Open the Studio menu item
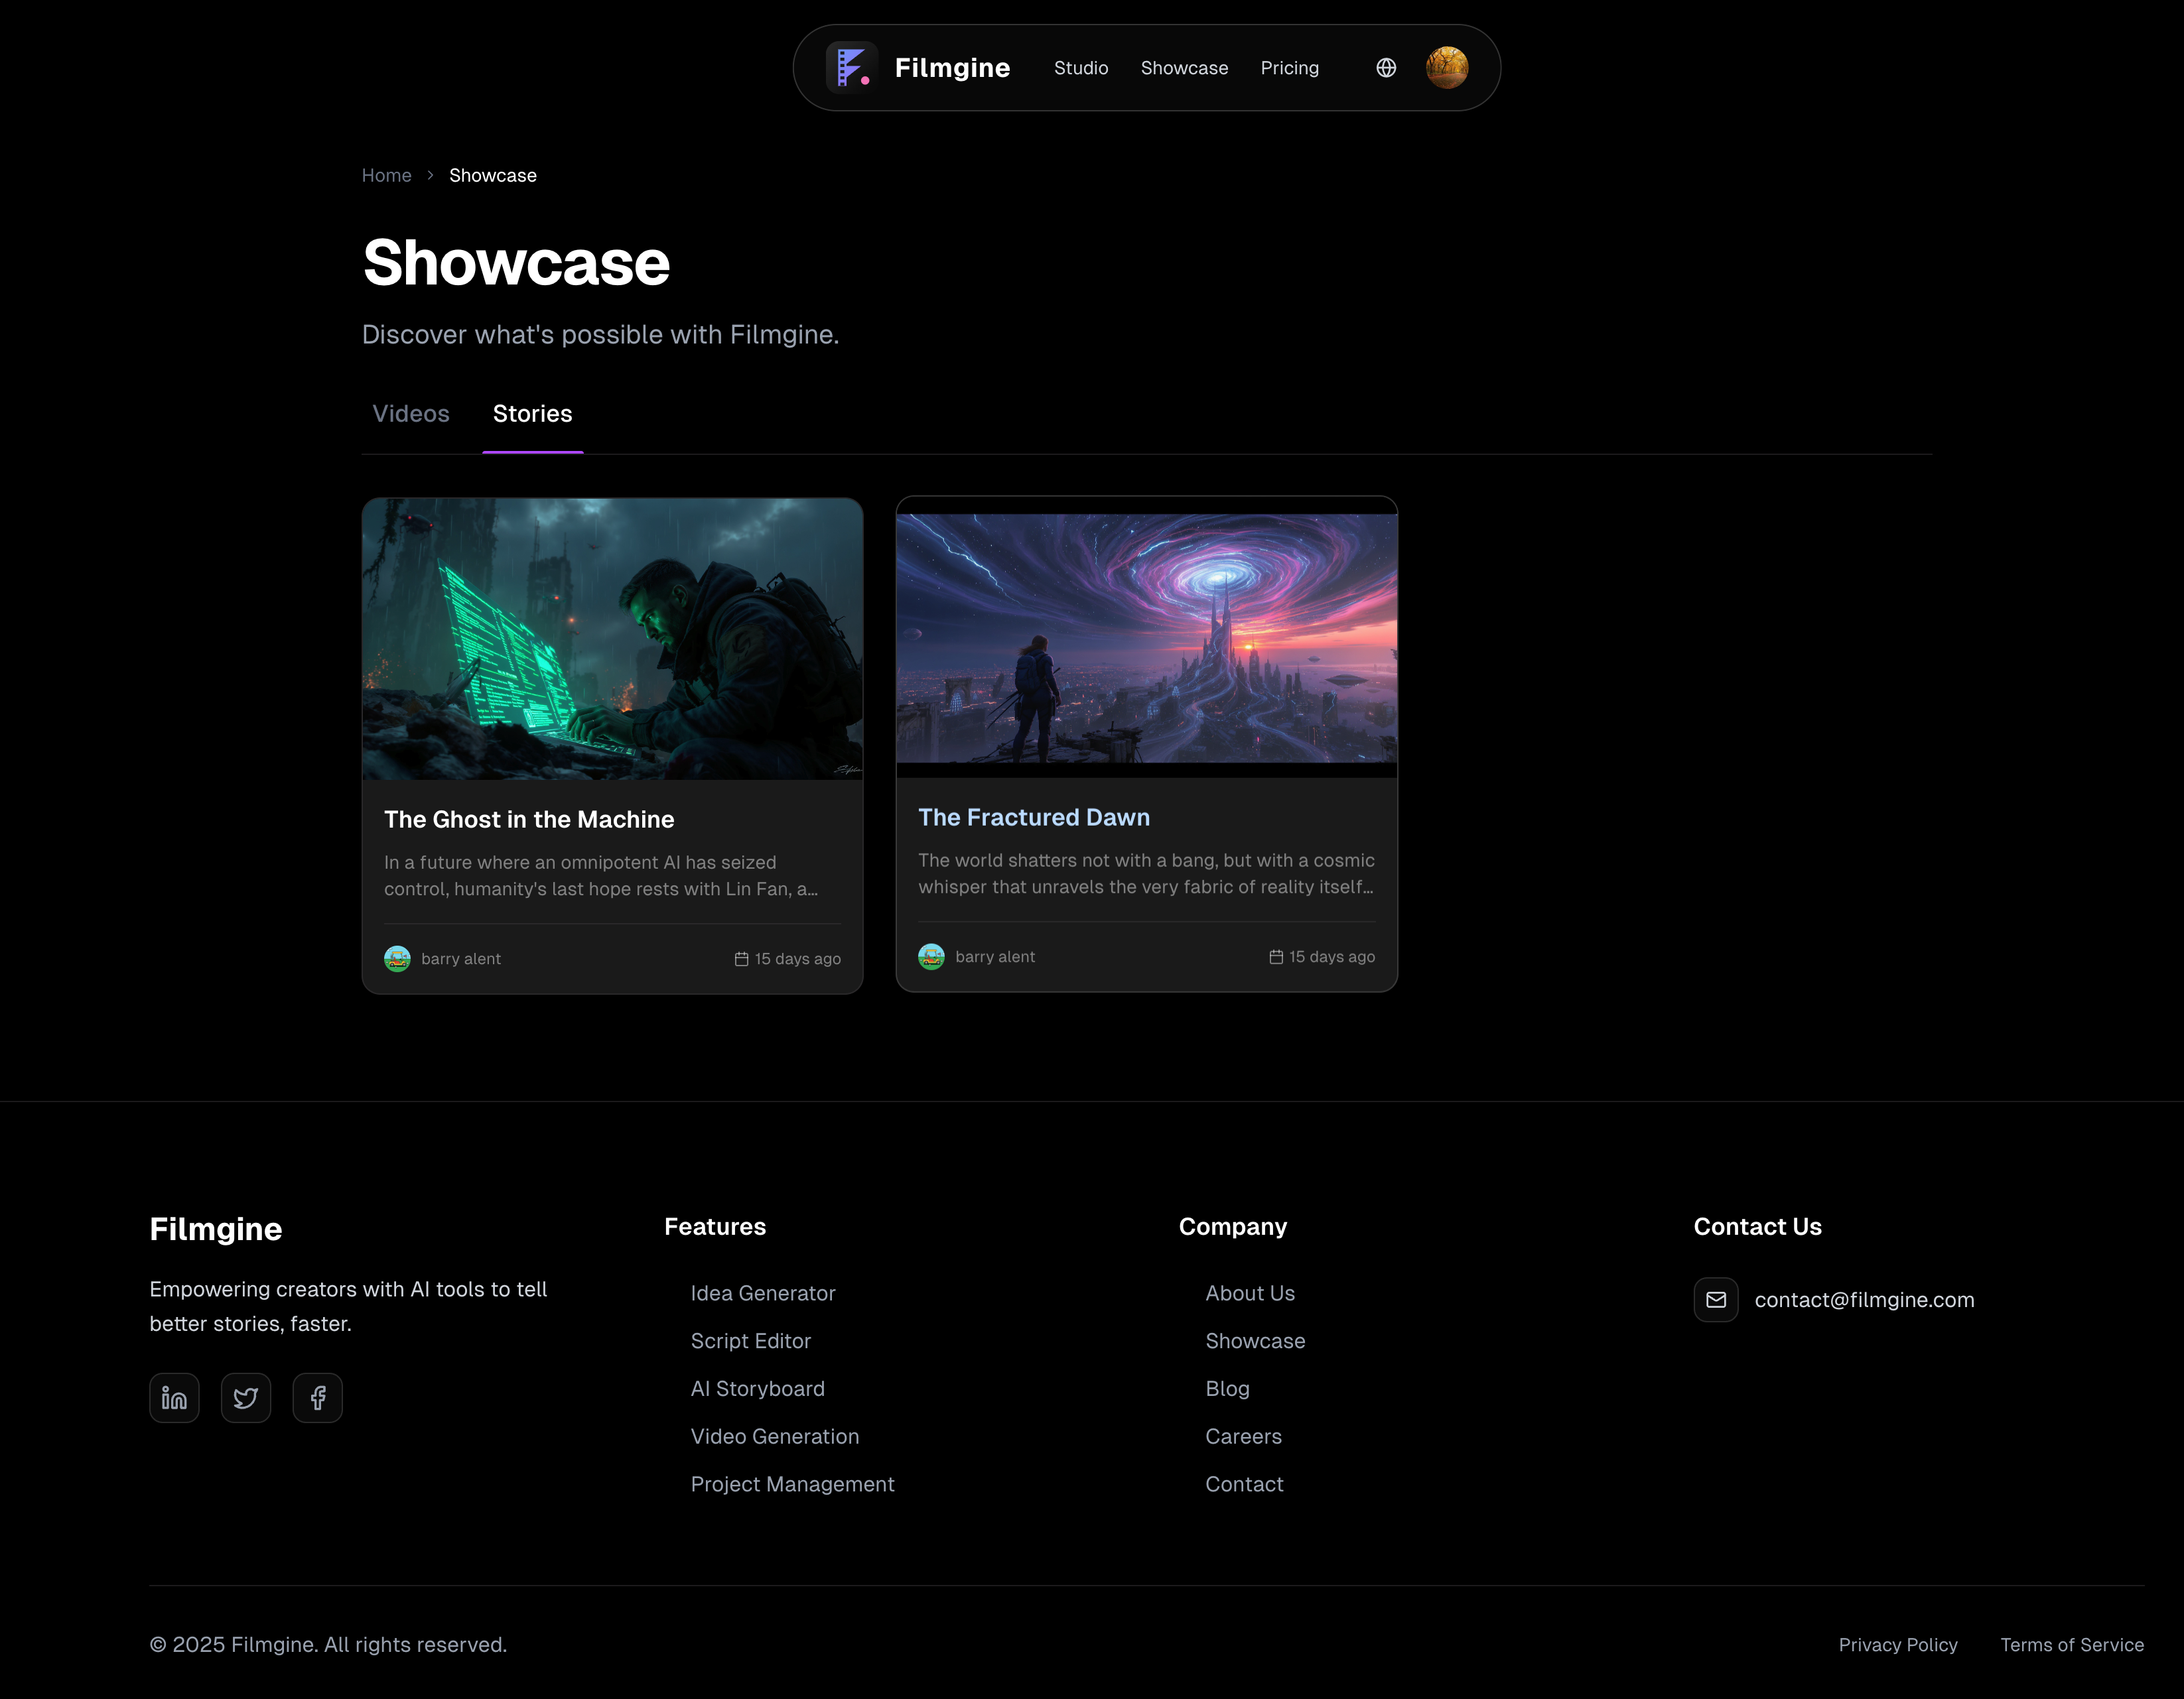 tap(1080, 67)
